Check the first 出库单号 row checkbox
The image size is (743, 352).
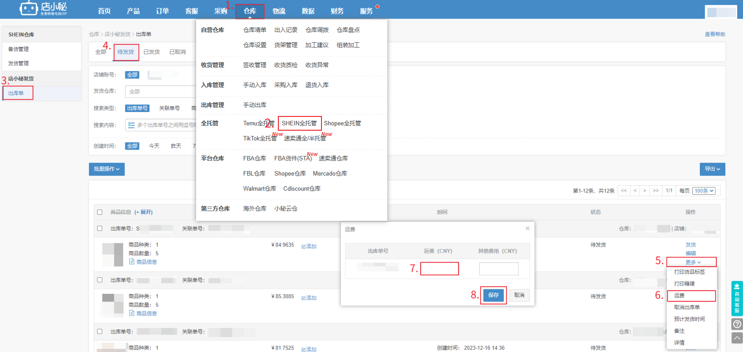click(100, 228)
